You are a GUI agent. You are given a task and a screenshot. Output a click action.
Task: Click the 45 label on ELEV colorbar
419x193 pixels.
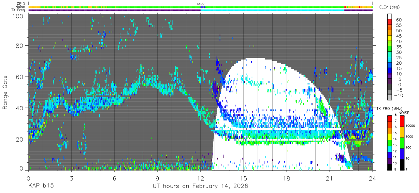coord(399,36)
